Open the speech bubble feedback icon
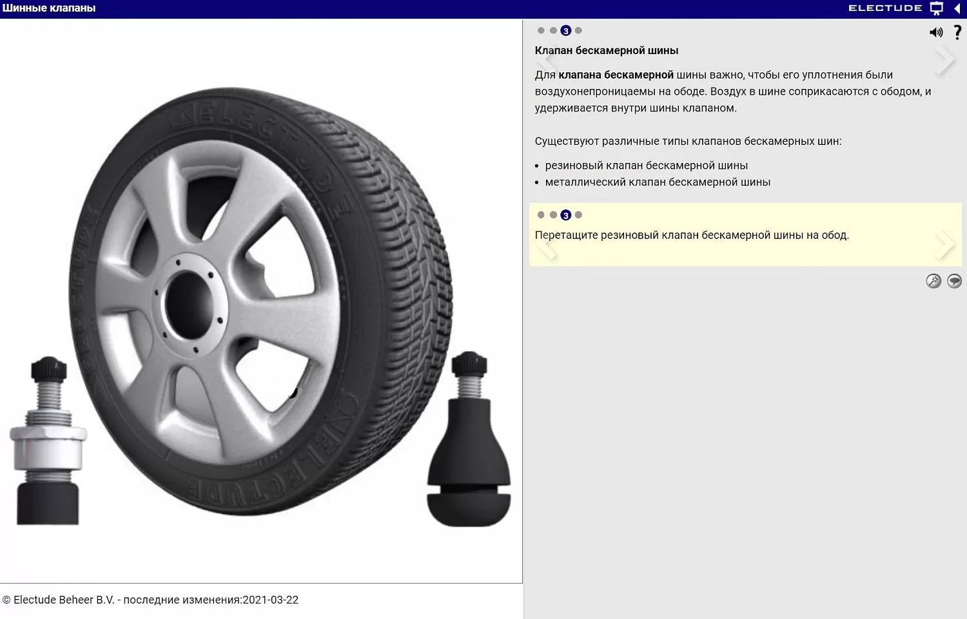Screen dimensions: 967x619 coord(954,281)
